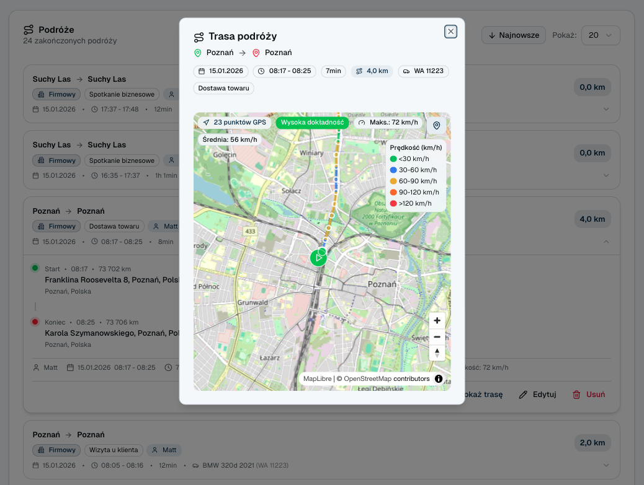Click the location pin icon at map top-right
Screen dimensions: 644x485
tap(437, 125)
